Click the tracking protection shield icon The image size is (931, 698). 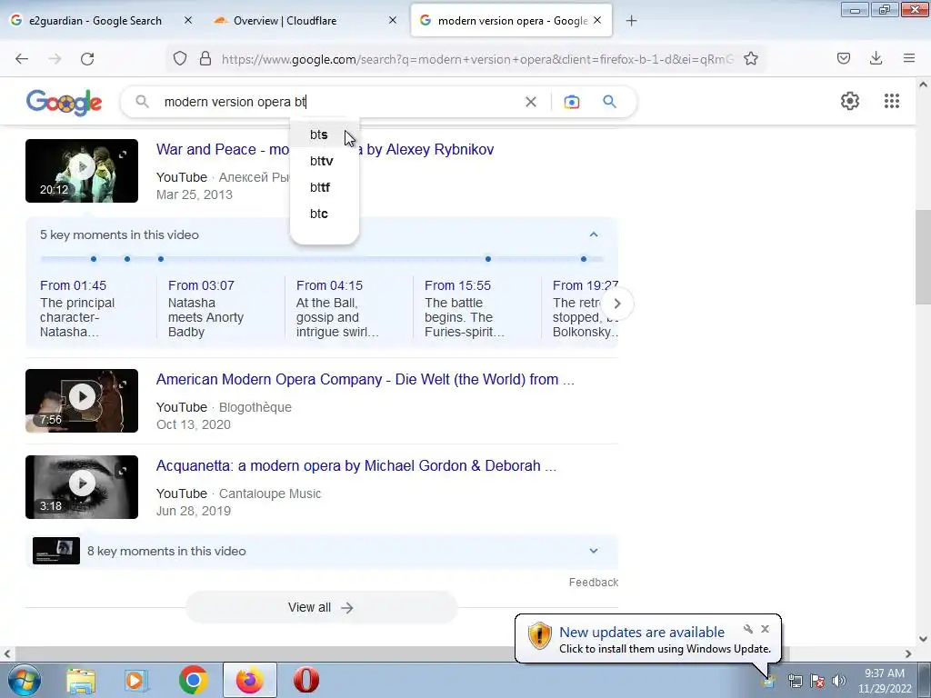click(x=180, y=59)
